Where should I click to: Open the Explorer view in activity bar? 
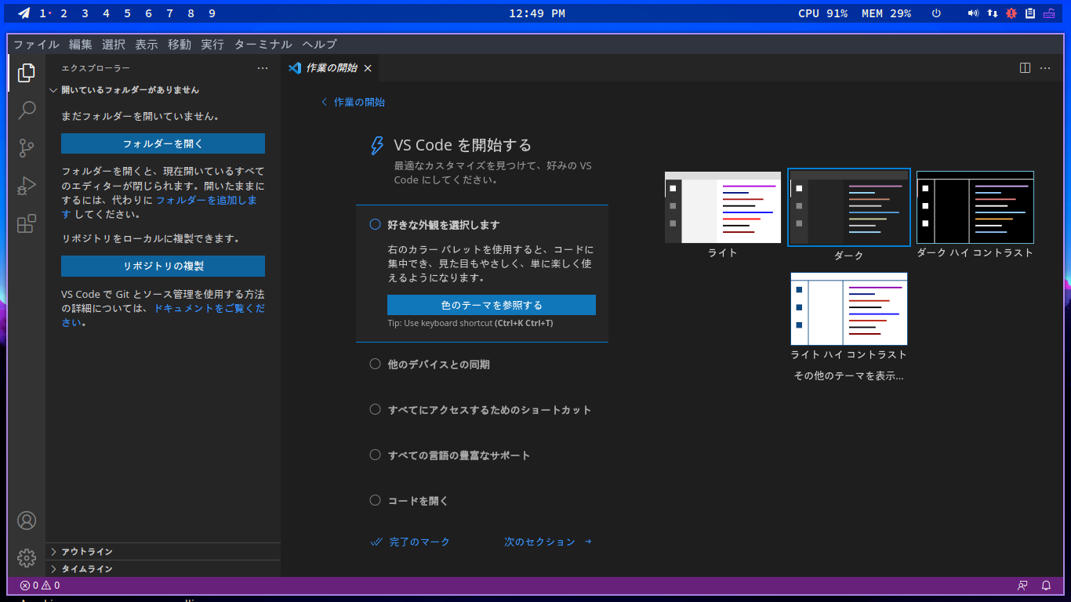point(27,73)
